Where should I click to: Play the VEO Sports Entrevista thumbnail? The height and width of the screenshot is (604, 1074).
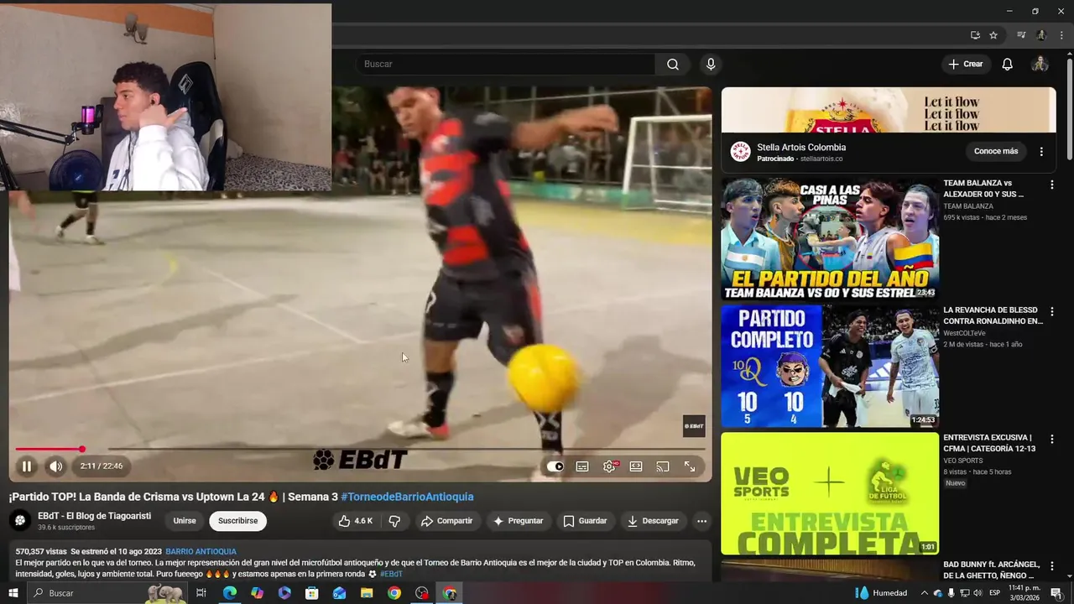point(830,493)
